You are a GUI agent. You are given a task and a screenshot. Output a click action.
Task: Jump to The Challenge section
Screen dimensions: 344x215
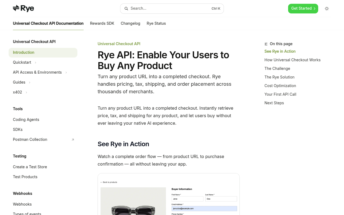(277, 69)
